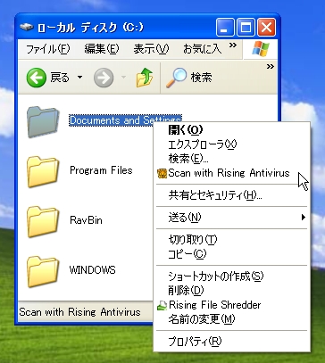Expand hidden toolbar buttons chevron

click(x=270, y=67)
